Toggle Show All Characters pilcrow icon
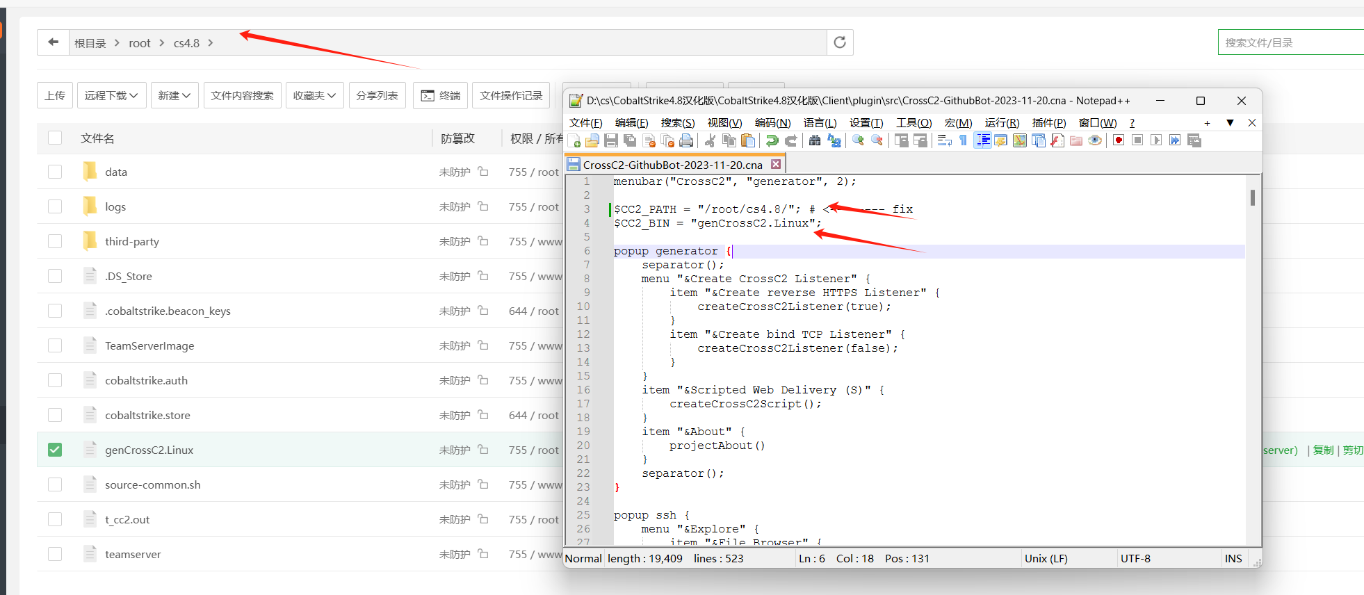1364x595 pixels. [963, 140]
